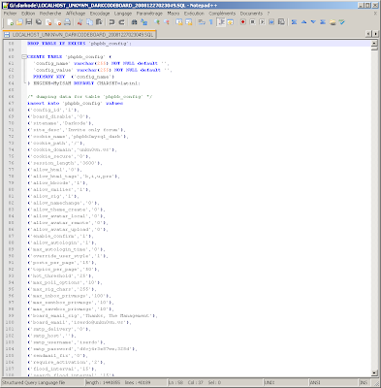The height and width of the screenshot is (388, 381).
Task: Start macro recording with red record icon
Action: coord(243,22)
